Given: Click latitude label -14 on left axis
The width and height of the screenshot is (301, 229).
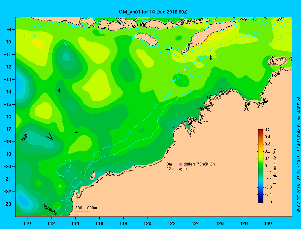Looking at the screenshot, I should 7,92.
